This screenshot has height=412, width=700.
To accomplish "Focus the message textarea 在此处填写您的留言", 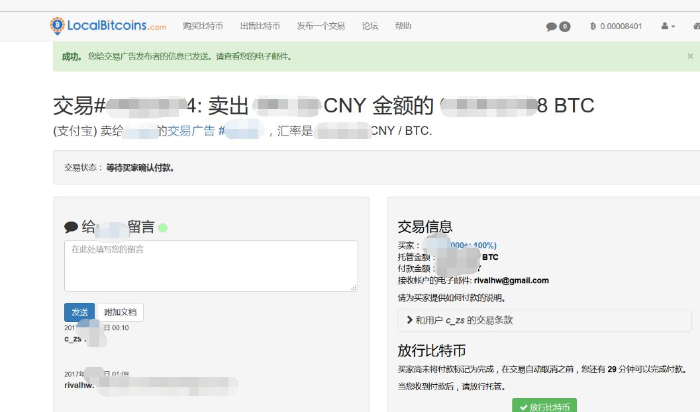I will pyautogui.click(x=211, y=265).
